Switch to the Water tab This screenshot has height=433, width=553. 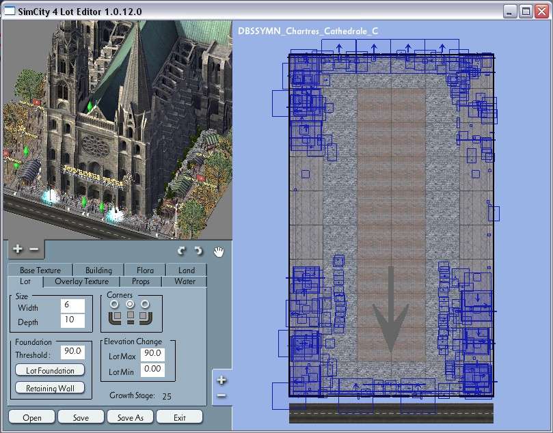[185, 281]
